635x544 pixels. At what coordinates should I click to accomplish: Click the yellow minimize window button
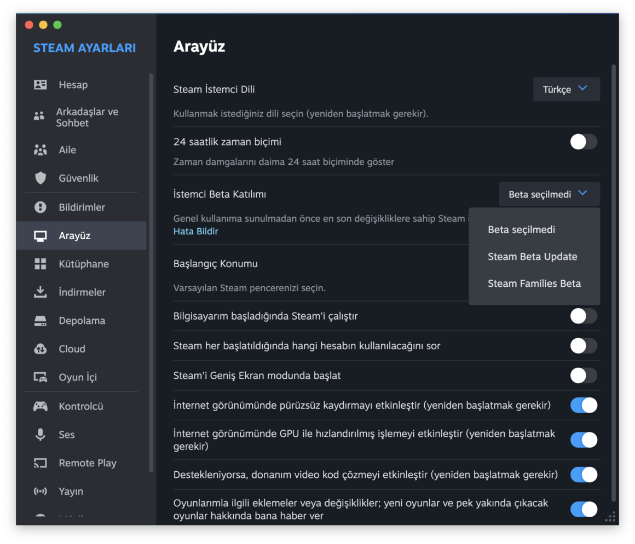coord(43,25)
